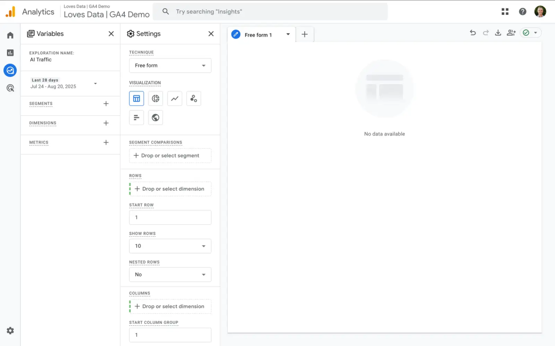The width and height of the screenshot is (555, 346).
Task: Open the Google apps grid
Action: (504, 11)
